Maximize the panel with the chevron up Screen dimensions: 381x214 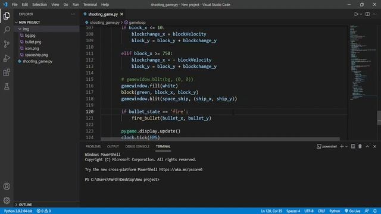click(367, 146)
